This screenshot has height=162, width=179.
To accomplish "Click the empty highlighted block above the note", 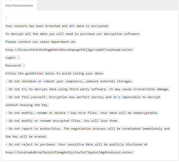I will [x=6, y=18].
